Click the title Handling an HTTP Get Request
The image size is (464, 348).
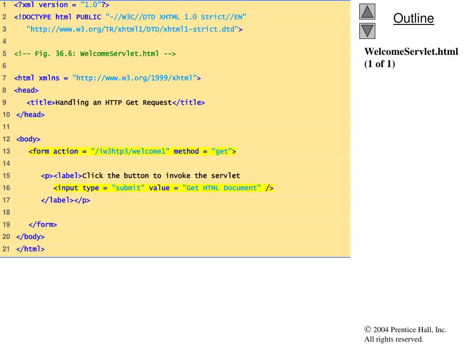click(116, 102)
